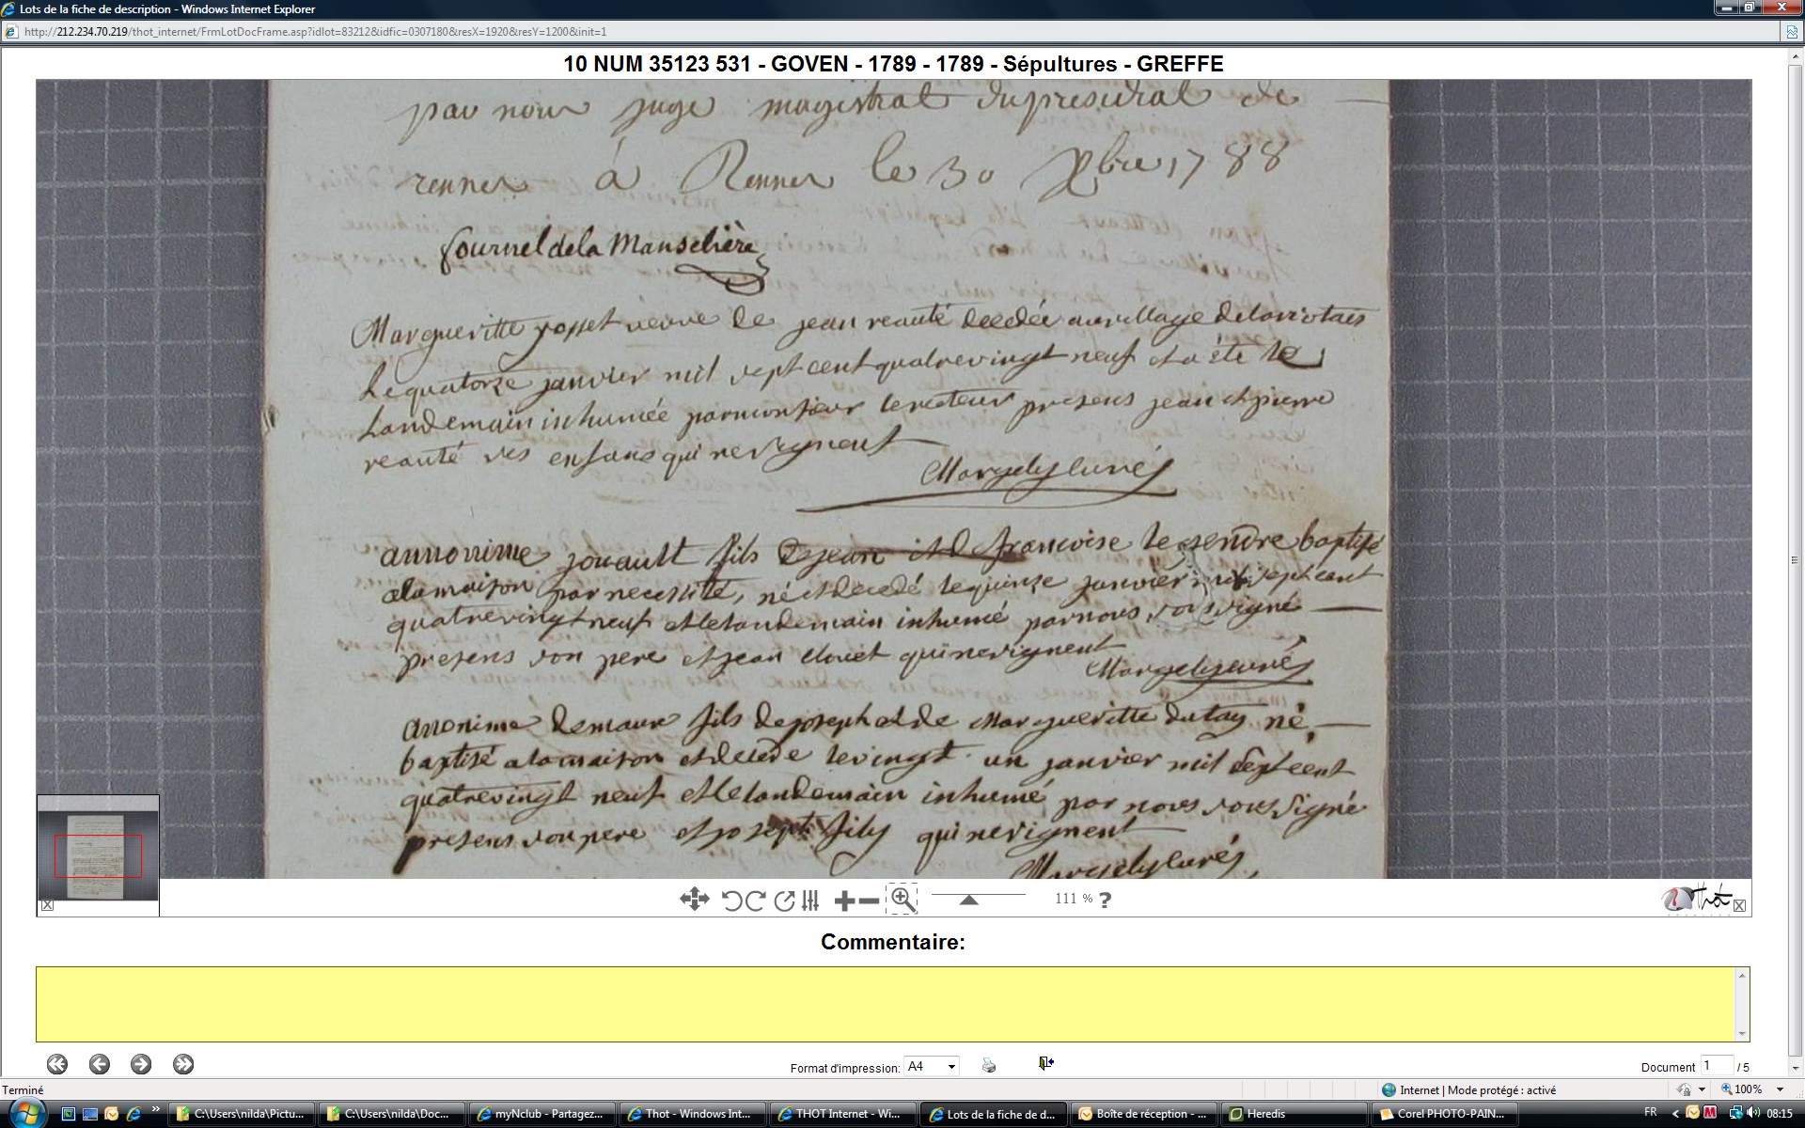The width and height of the screenshot is (1805, 1128).
Task: Zoom in with the plus icon
Action: [x=844, y=901]
